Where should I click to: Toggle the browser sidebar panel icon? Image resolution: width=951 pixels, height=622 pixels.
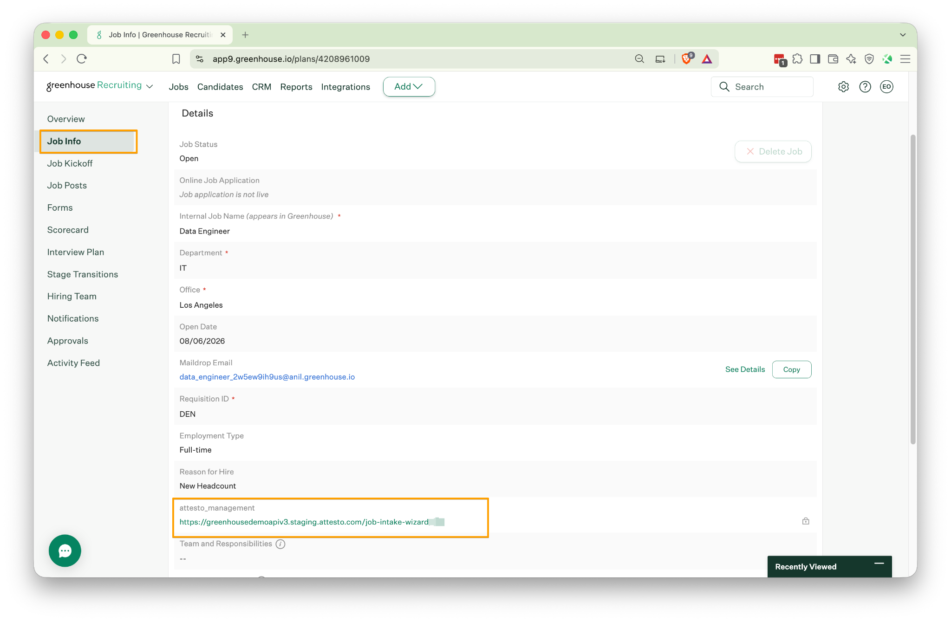coord(815,59)
